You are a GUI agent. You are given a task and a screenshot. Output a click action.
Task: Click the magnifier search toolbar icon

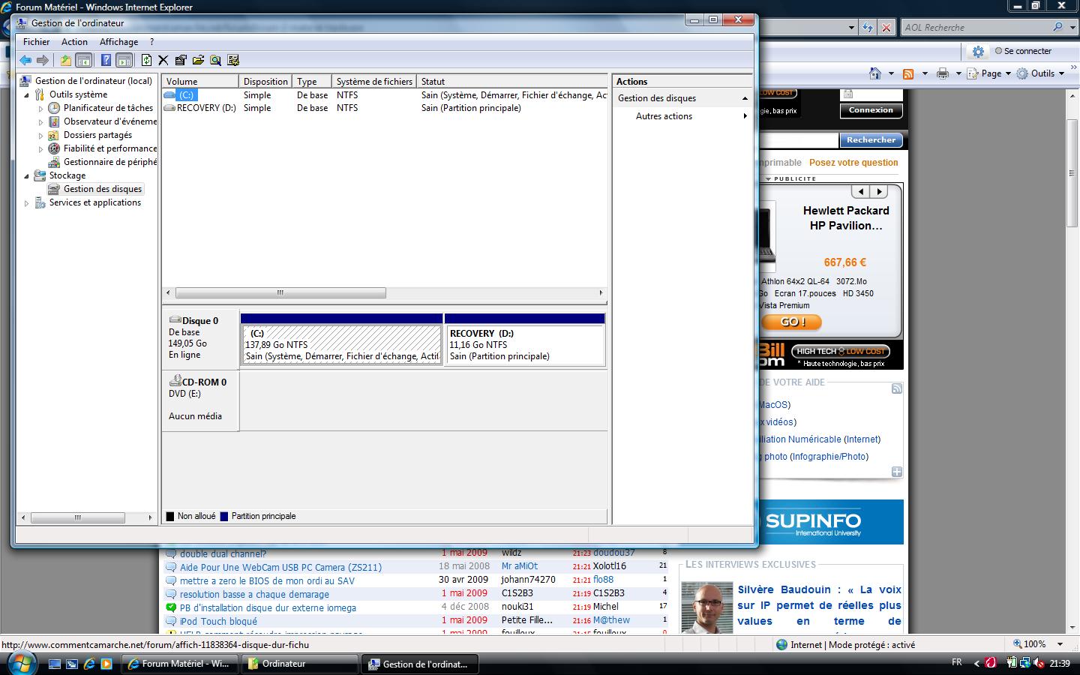(x=216, y=61)
